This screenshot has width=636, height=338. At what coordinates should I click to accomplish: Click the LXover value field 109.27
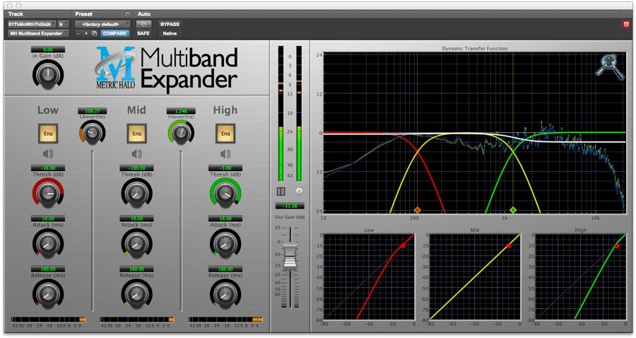93,111
